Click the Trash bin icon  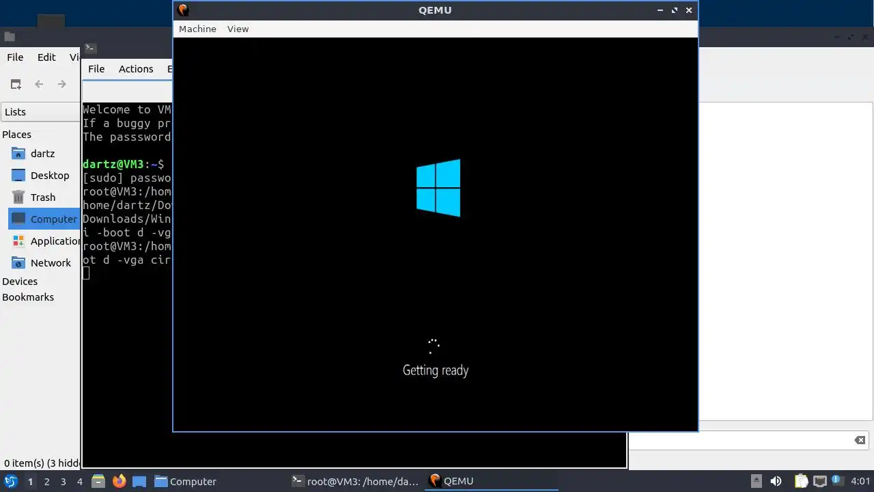[18, 197]
